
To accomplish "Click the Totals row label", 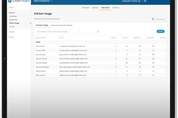I will pos(38,42).
